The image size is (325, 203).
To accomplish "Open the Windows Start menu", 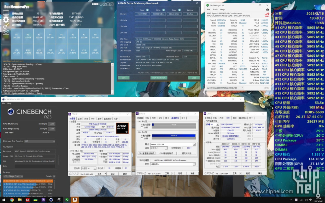I will tap(4, 200).
